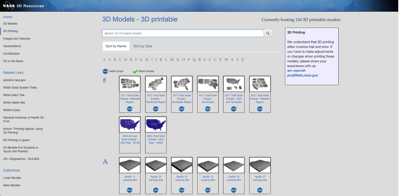Click the arc-special-proj email link
Screen dimensions: 399x196
coord(302,73)
